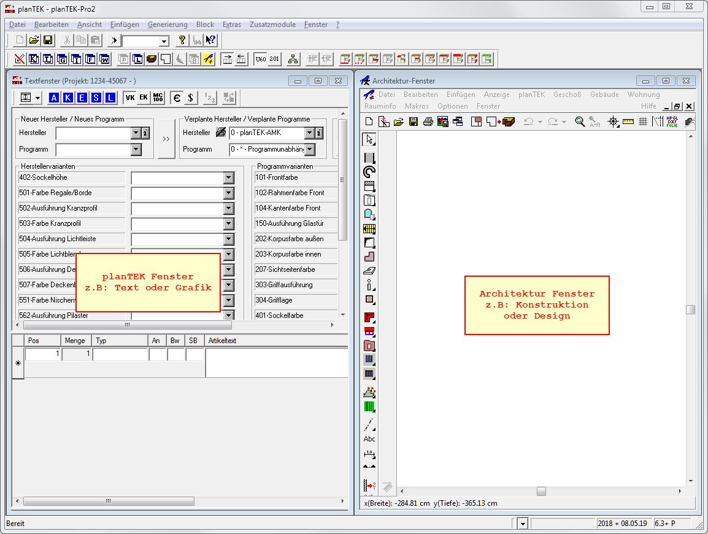Click the yellow ruler measure icon
This screenshot has height=534, width=708.
[628, 122]
